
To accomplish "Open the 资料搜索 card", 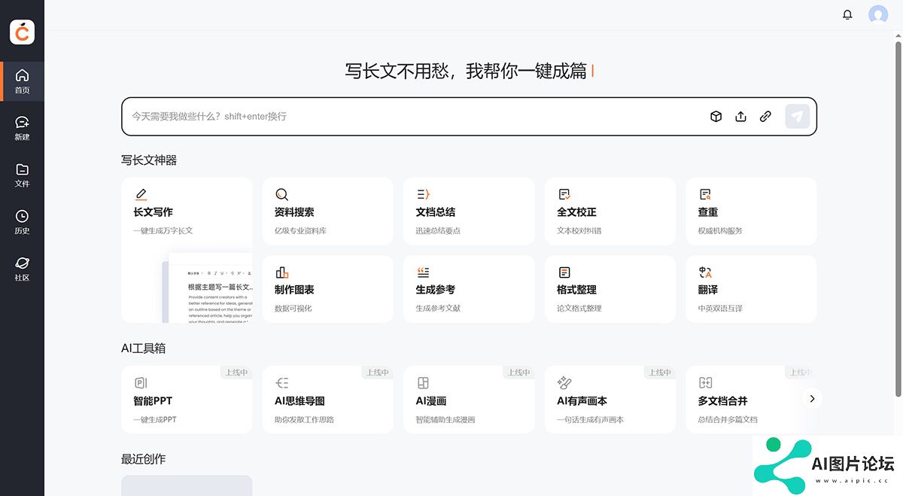I will [x=328, y=211].
